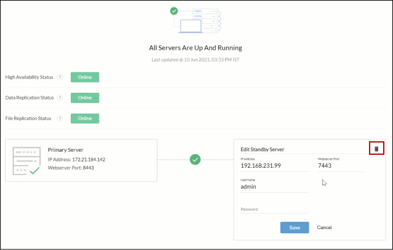Click the green connection checkmark between servers
Viewport: 393px width, 250px height.
[196, 160]
